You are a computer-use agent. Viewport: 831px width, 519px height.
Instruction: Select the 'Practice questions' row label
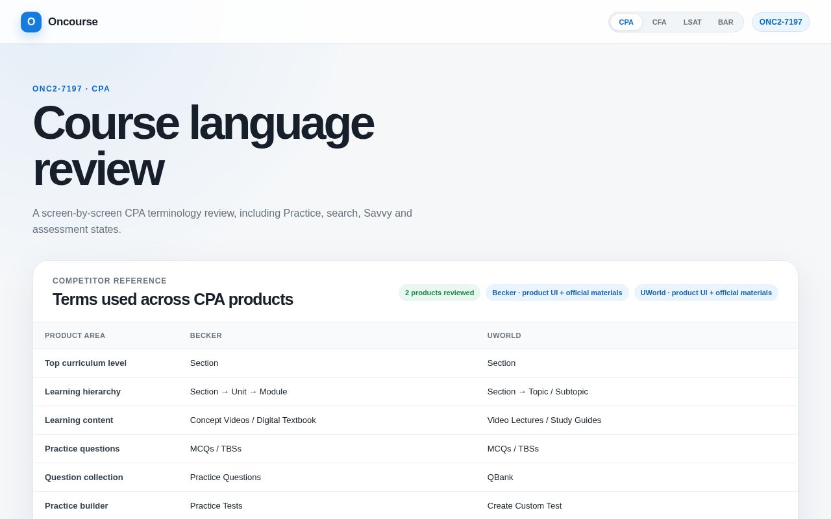point(82,449)
